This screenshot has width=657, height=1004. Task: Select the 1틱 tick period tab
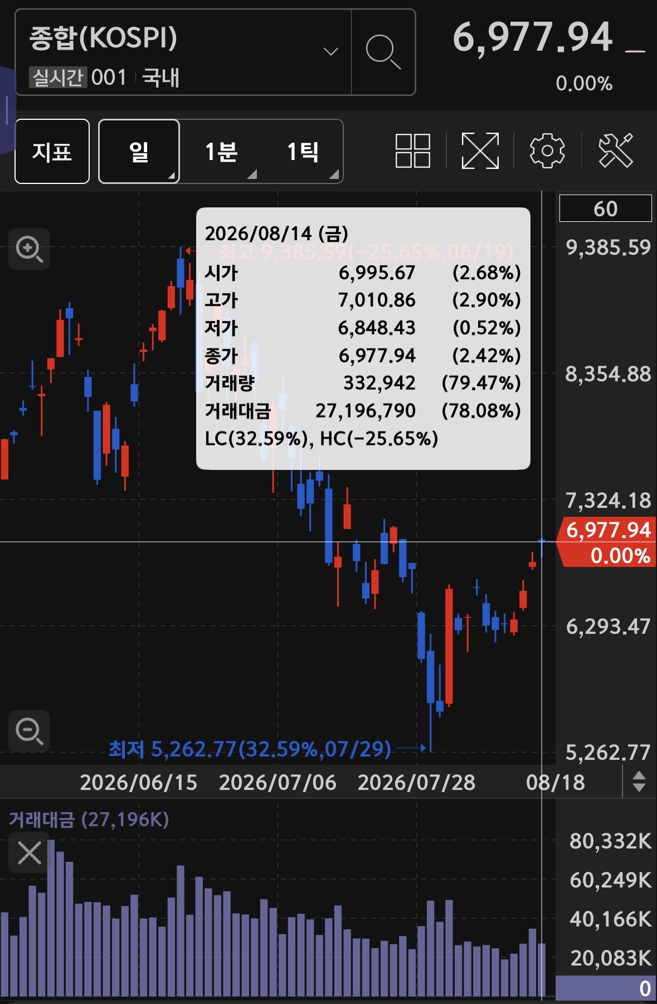tap(303, 151)
